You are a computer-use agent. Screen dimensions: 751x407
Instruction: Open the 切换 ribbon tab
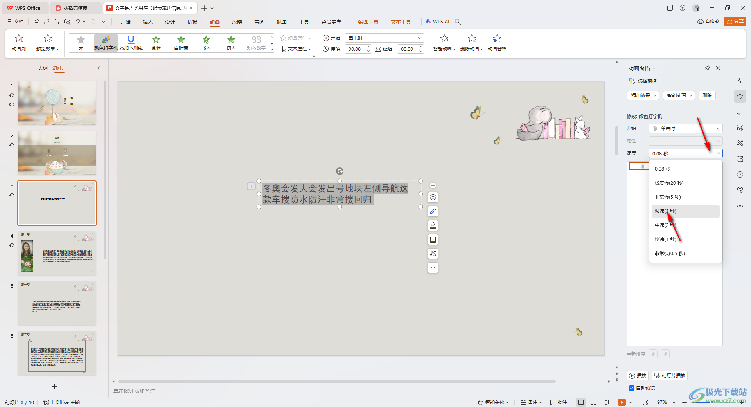pyautogui.click(x=192, y=22)
